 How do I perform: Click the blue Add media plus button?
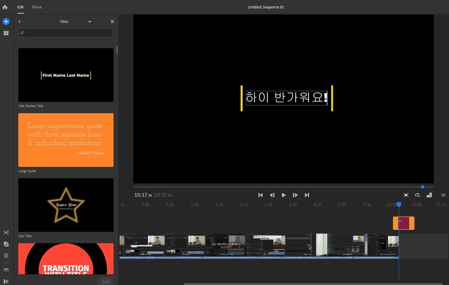[x=6, y=21]
